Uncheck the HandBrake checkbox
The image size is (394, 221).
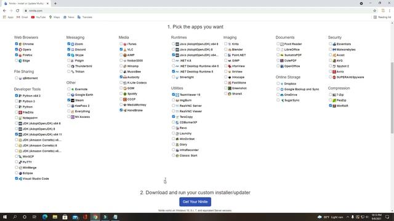pos(121,110)
